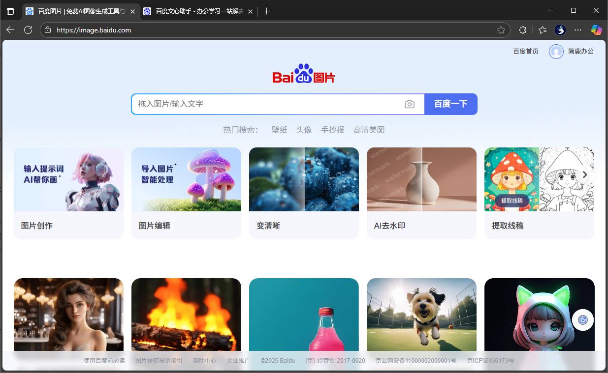This screenshot has height=373, width=608.
Task: Open Copilot from the browser toolbar
Action: click(x=596, y=30)
